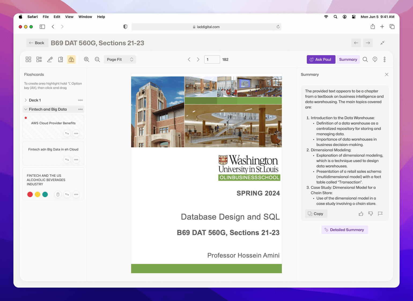
Task: Collapse the Fintech and Big Data deck
Action: (26, 109)
